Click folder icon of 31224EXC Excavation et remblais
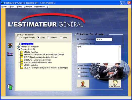 pos(22,60)
